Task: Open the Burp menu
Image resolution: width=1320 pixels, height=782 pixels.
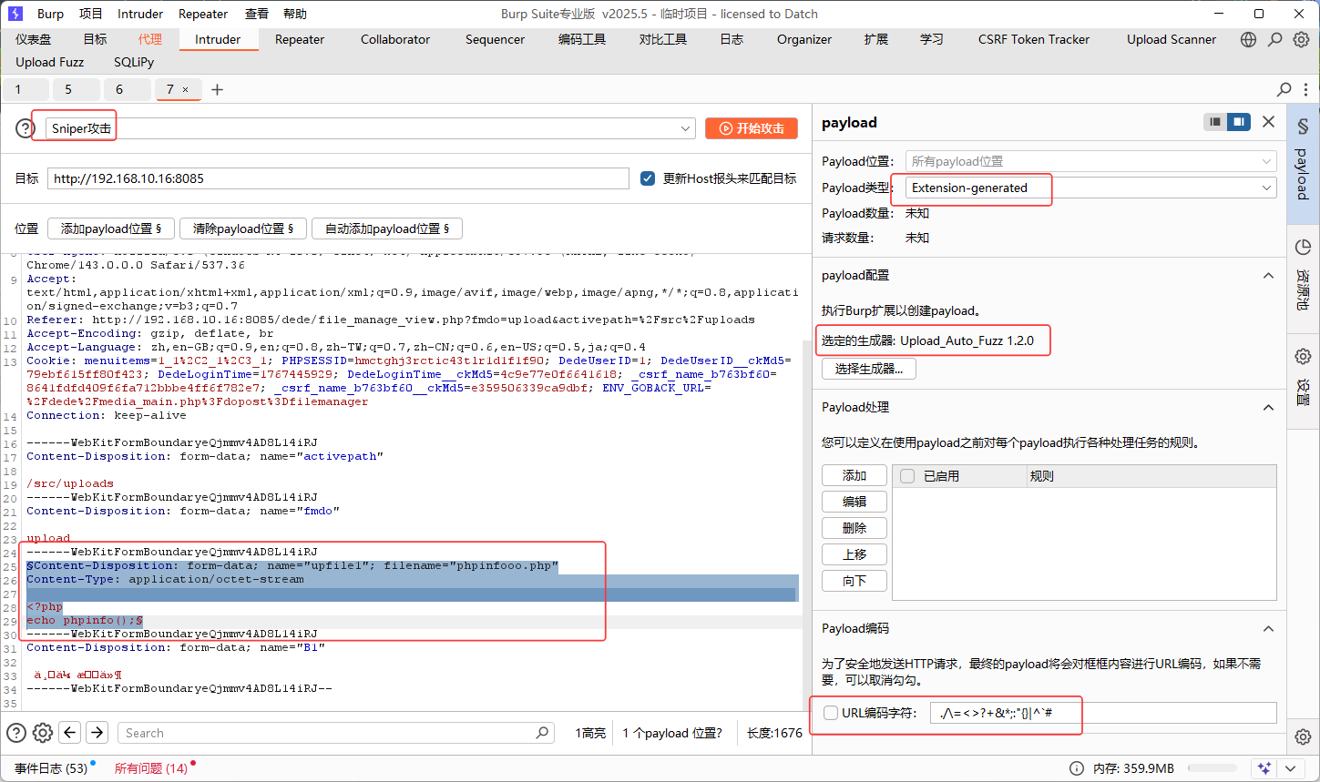Action: (x=50, y=14)
